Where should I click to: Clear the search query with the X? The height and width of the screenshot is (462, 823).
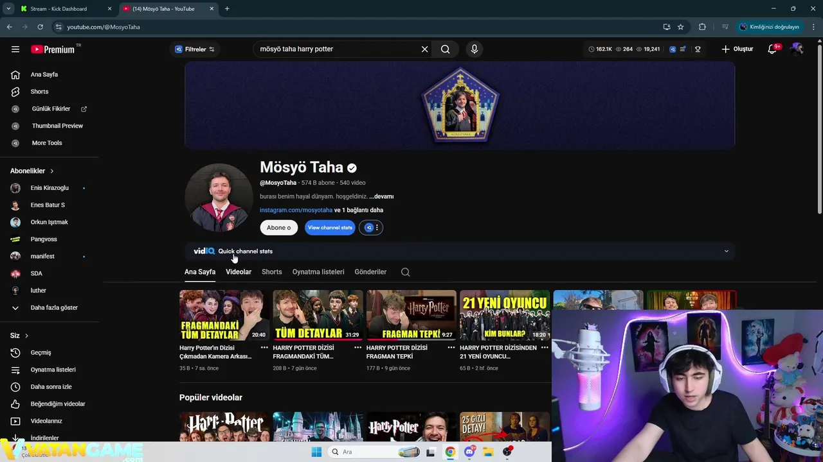[424, 49]
